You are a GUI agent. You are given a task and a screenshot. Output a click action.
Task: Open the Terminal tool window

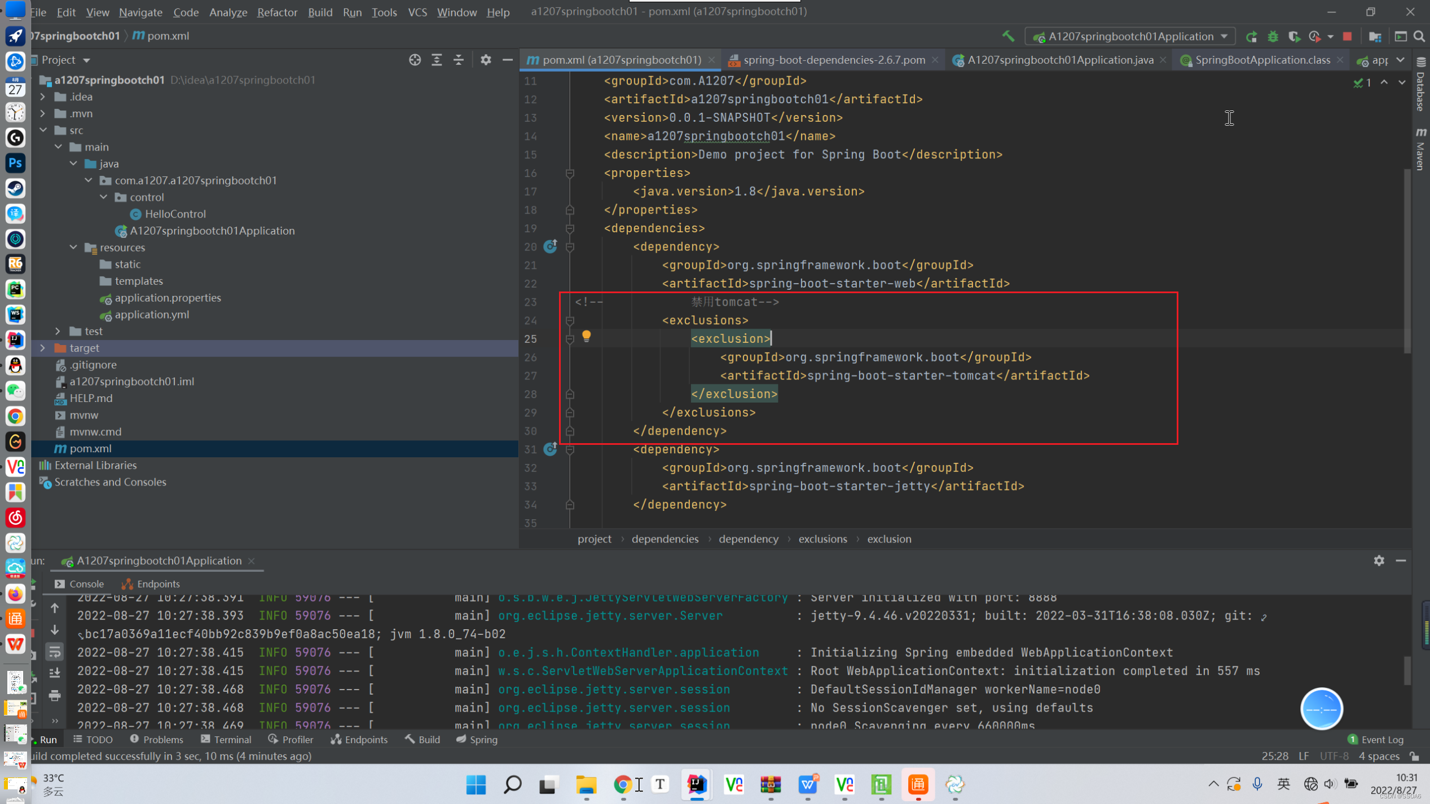(226, 739)
